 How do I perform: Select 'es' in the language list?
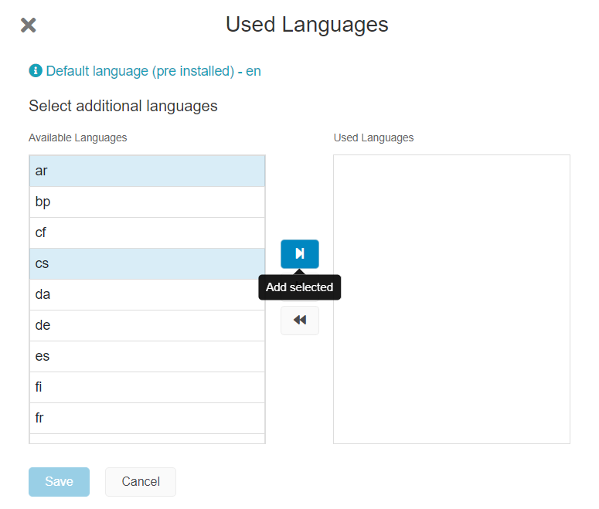point(147,357)
